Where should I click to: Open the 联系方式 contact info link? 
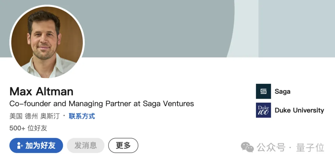(82, 116)
